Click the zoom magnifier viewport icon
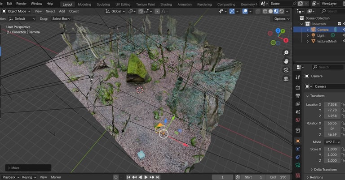This screenshot has height=180, width=345. (286, 53)
